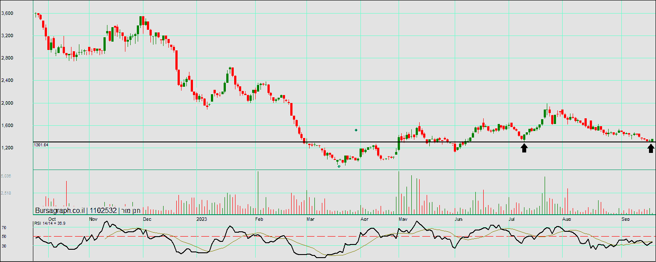Select the Dec month label

(x=147, y=218)
